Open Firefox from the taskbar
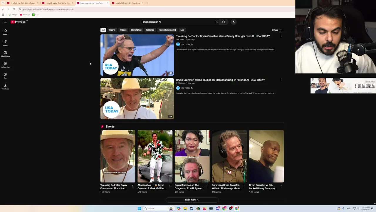The height and width of the screenshot is (212, 376). click(x=204, y=208)
